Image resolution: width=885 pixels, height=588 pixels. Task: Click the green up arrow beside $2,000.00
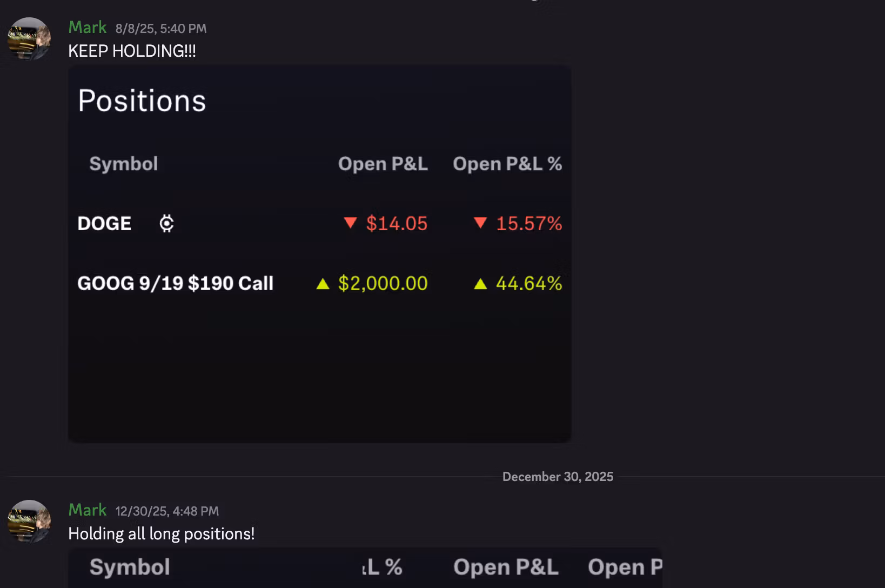(x=323, y=284)
